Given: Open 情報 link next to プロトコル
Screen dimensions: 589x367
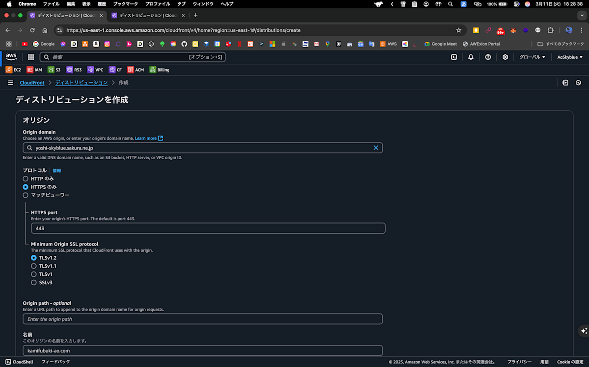Looking at the screenshot, I should pos(57,171).
